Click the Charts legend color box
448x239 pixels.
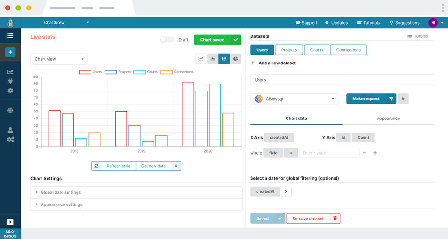pos(140,72)
